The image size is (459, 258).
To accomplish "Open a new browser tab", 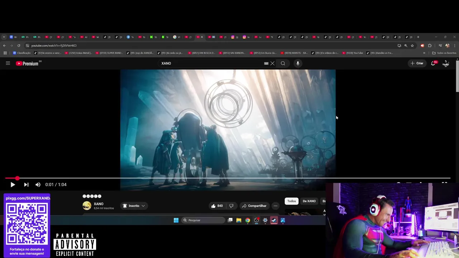I will click(x=418, y=37).
